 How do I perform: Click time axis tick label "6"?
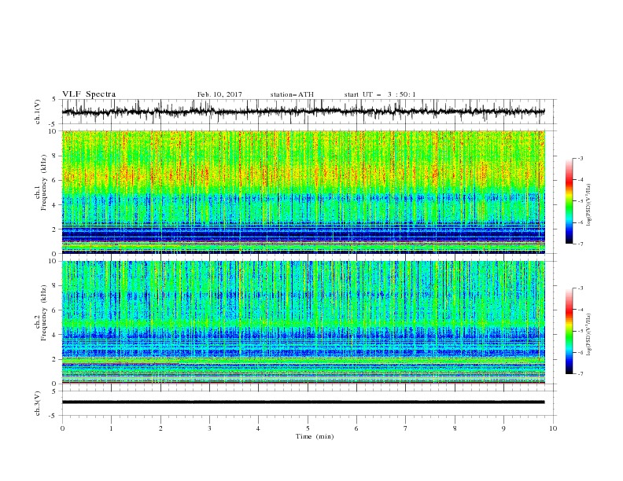pyautogui.click(x=356, y=428)
